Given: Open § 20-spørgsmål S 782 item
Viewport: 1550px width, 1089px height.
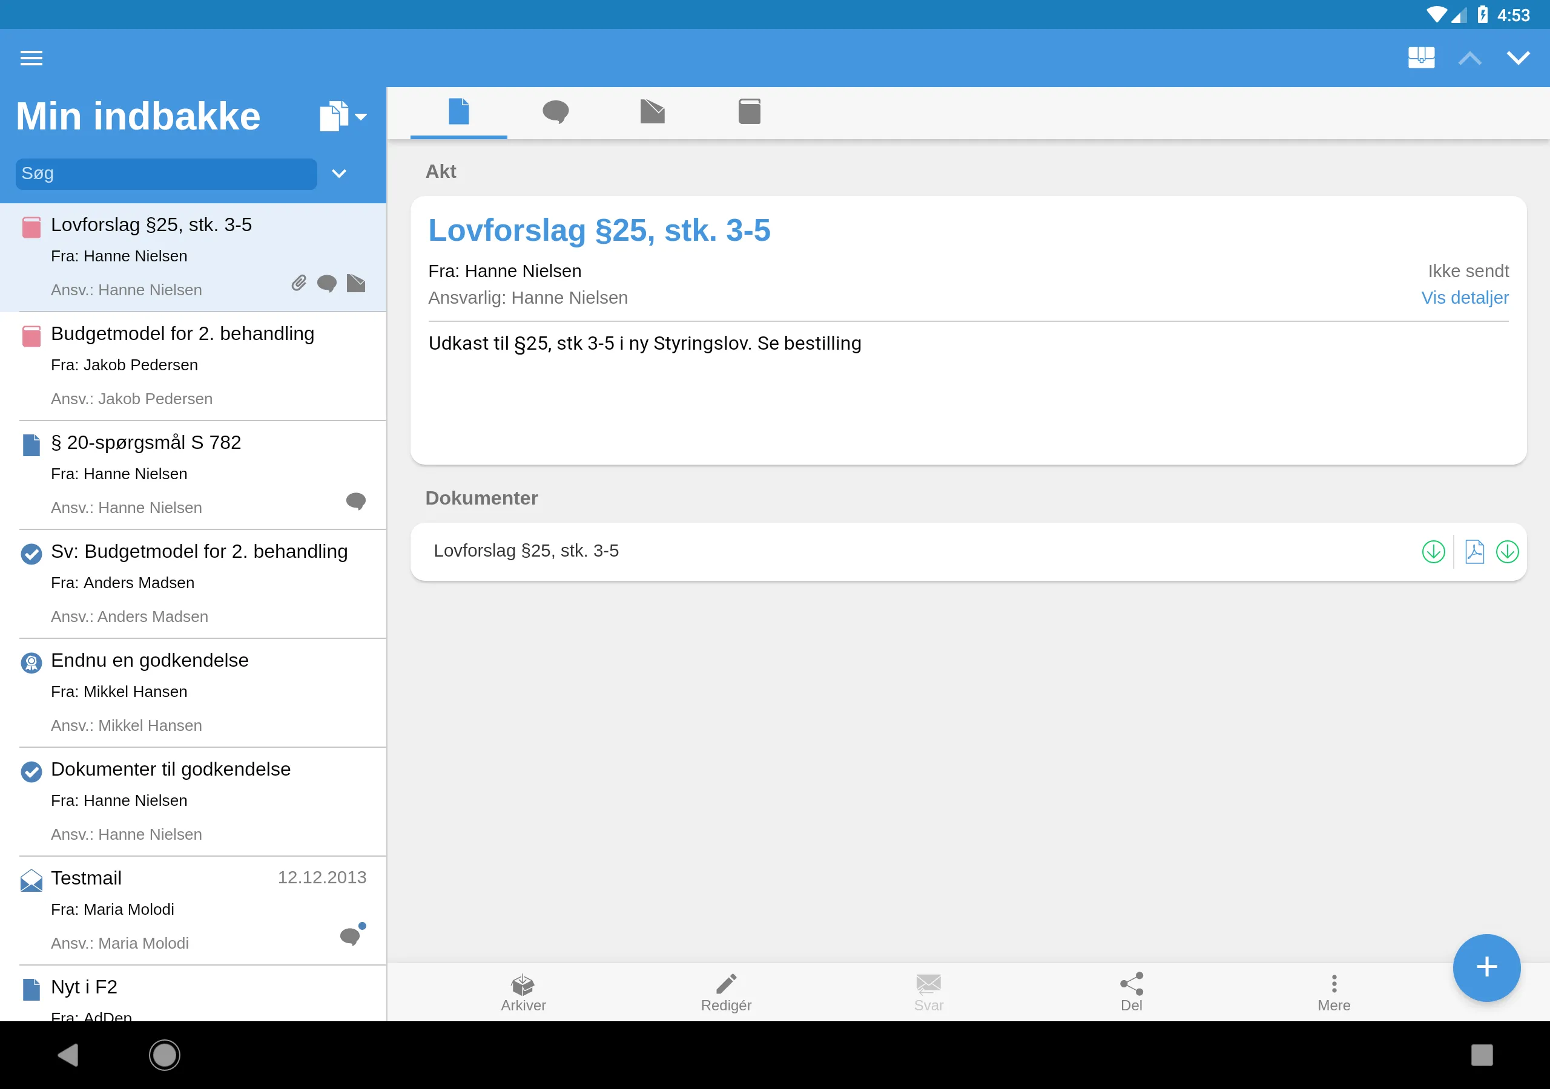Looking at the screenshot, I should click(x=193, y=475).
